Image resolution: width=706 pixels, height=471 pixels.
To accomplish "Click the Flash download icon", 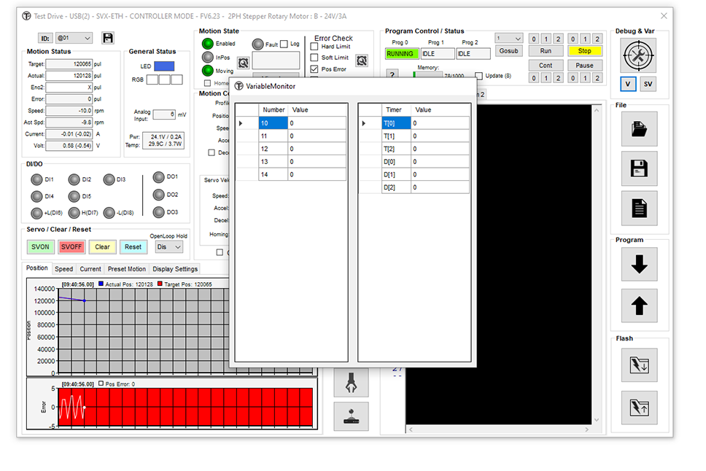I will click(639, 365).
